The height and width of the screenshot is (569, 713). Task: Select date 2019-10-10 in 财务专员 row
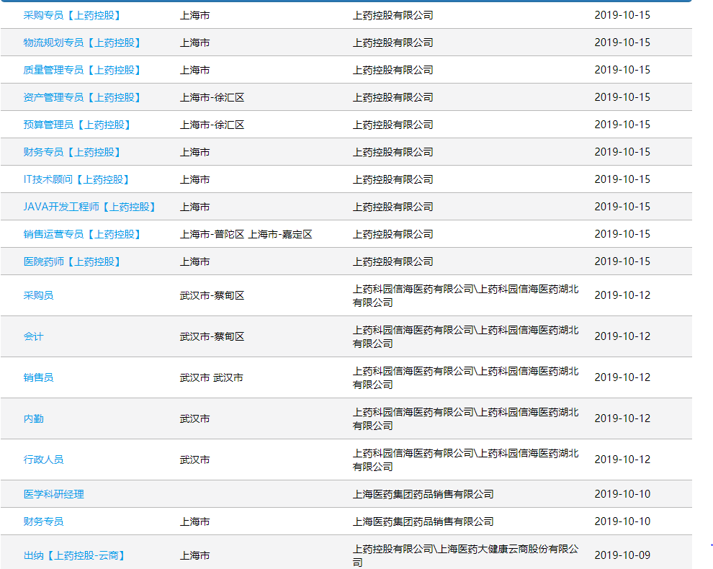622,521
